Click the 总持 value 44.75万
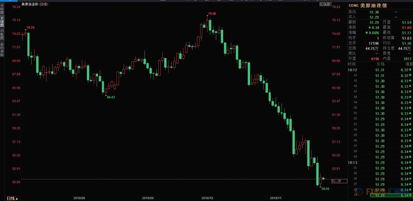Screen dimensions: 413x201 [372, 49]
